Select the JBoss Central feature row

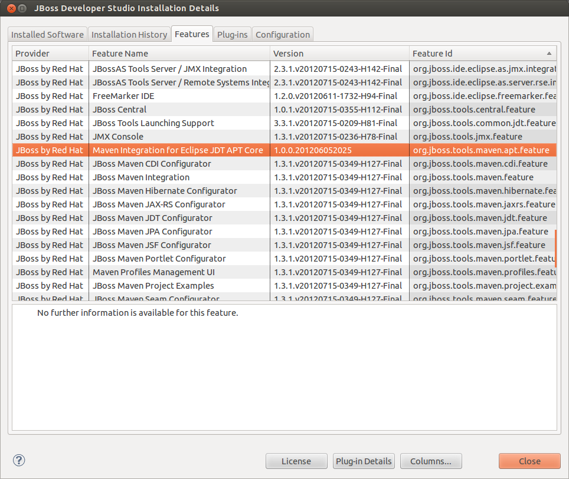[284, 110]
